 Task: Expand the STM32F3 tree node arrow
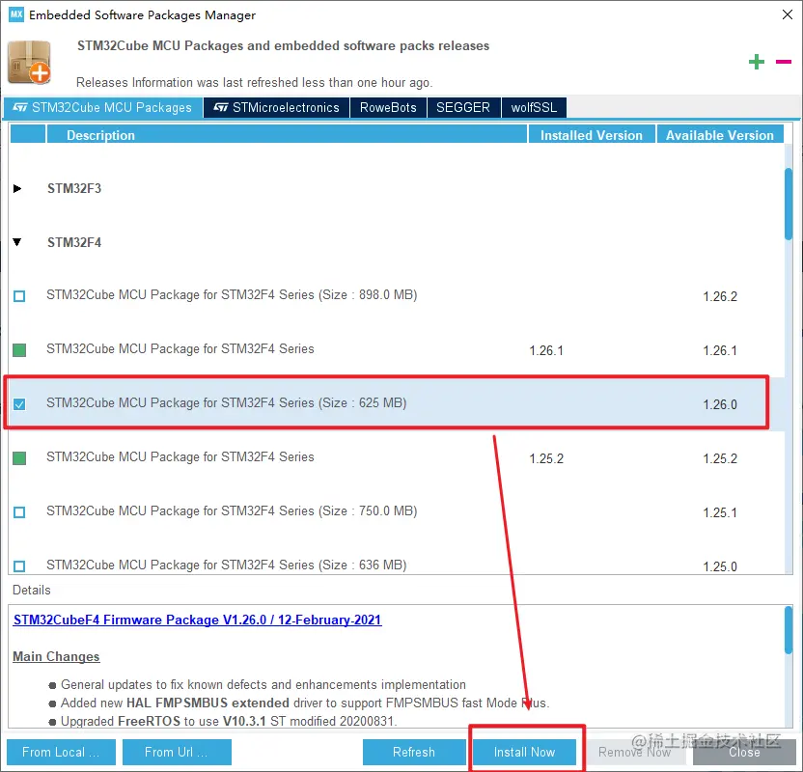click(x=17, y=188)
